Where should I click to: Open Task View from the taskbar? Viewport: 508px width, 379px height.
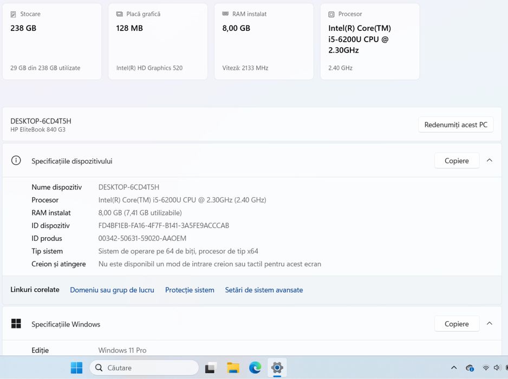coord(210,368)
